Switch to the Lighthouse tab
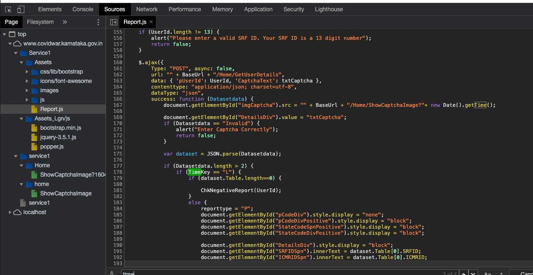 [x=329, y=9]
